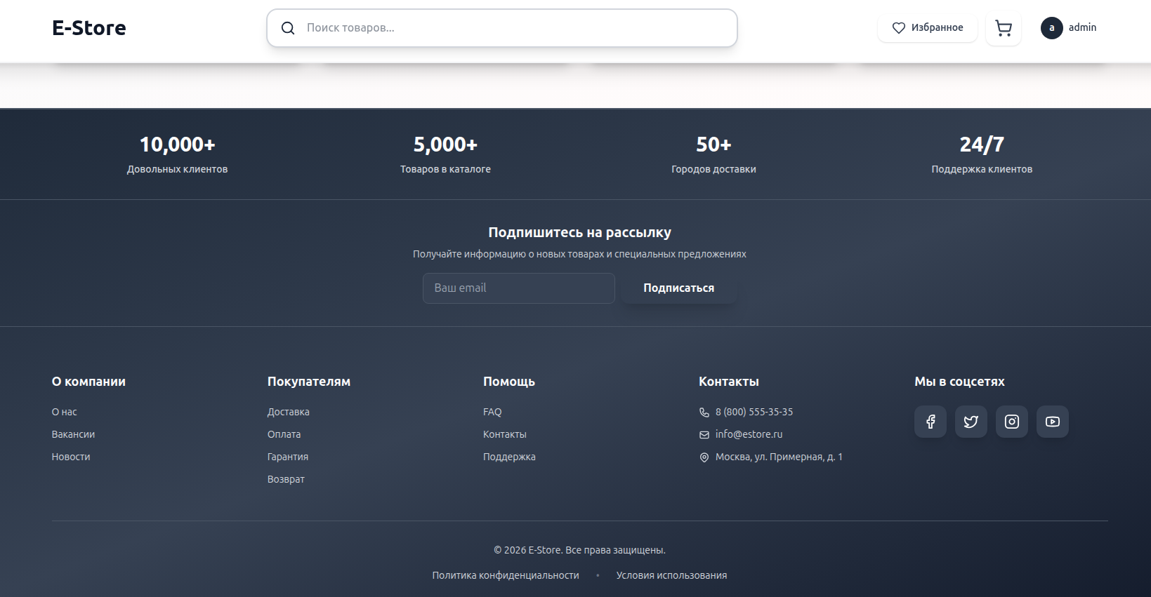
Task: Call the 8 (800) 555-35-35 number
Action: point(754,412)
